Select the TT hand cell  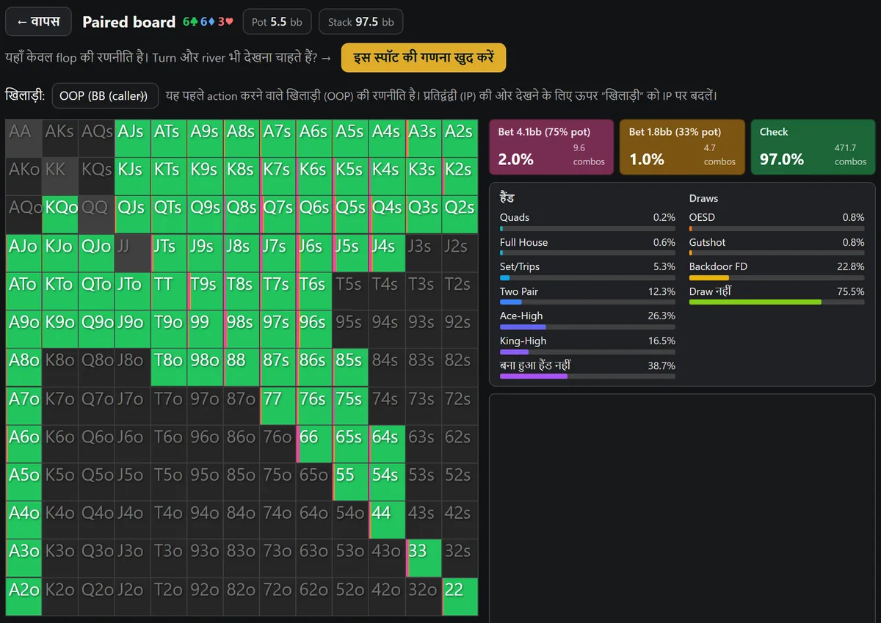click(169, 291)
